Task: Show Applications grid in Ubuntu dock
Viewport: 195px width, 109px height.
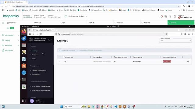Action: click(x=24, y=100)
